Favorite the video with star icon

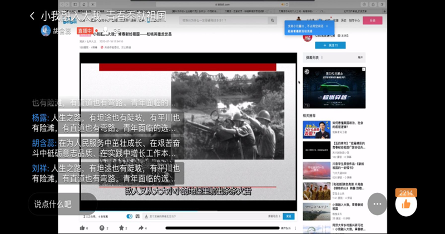121,228
